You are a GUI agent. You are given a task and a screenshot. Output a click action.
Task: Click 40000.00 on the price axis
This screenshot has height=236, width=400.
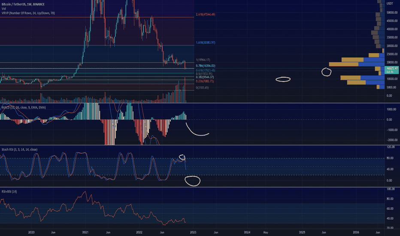point(392,29)
